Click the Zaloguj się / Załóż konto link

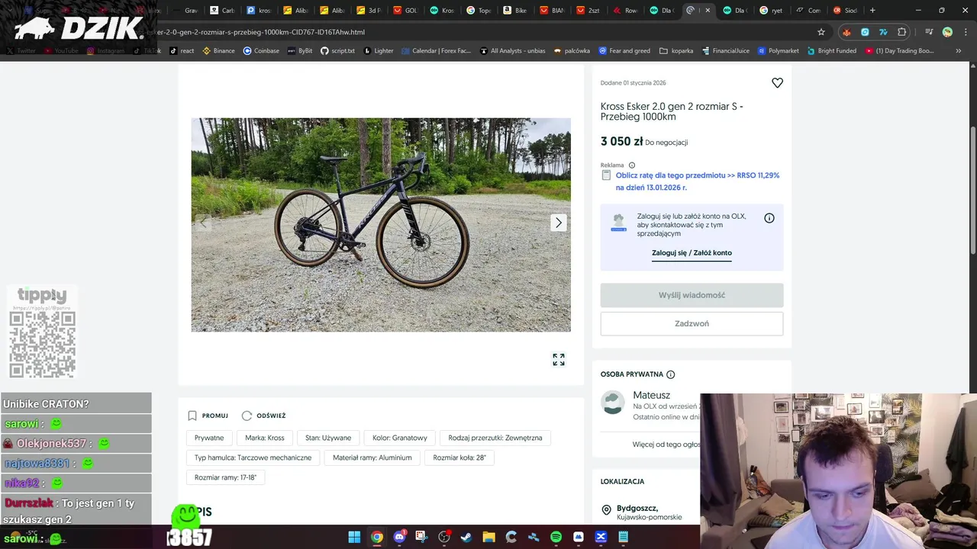click(692, 253)
